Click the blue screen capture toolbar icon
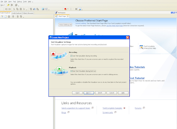The height and width of the screenshot is (129, 177). click(x=43, y=9)
